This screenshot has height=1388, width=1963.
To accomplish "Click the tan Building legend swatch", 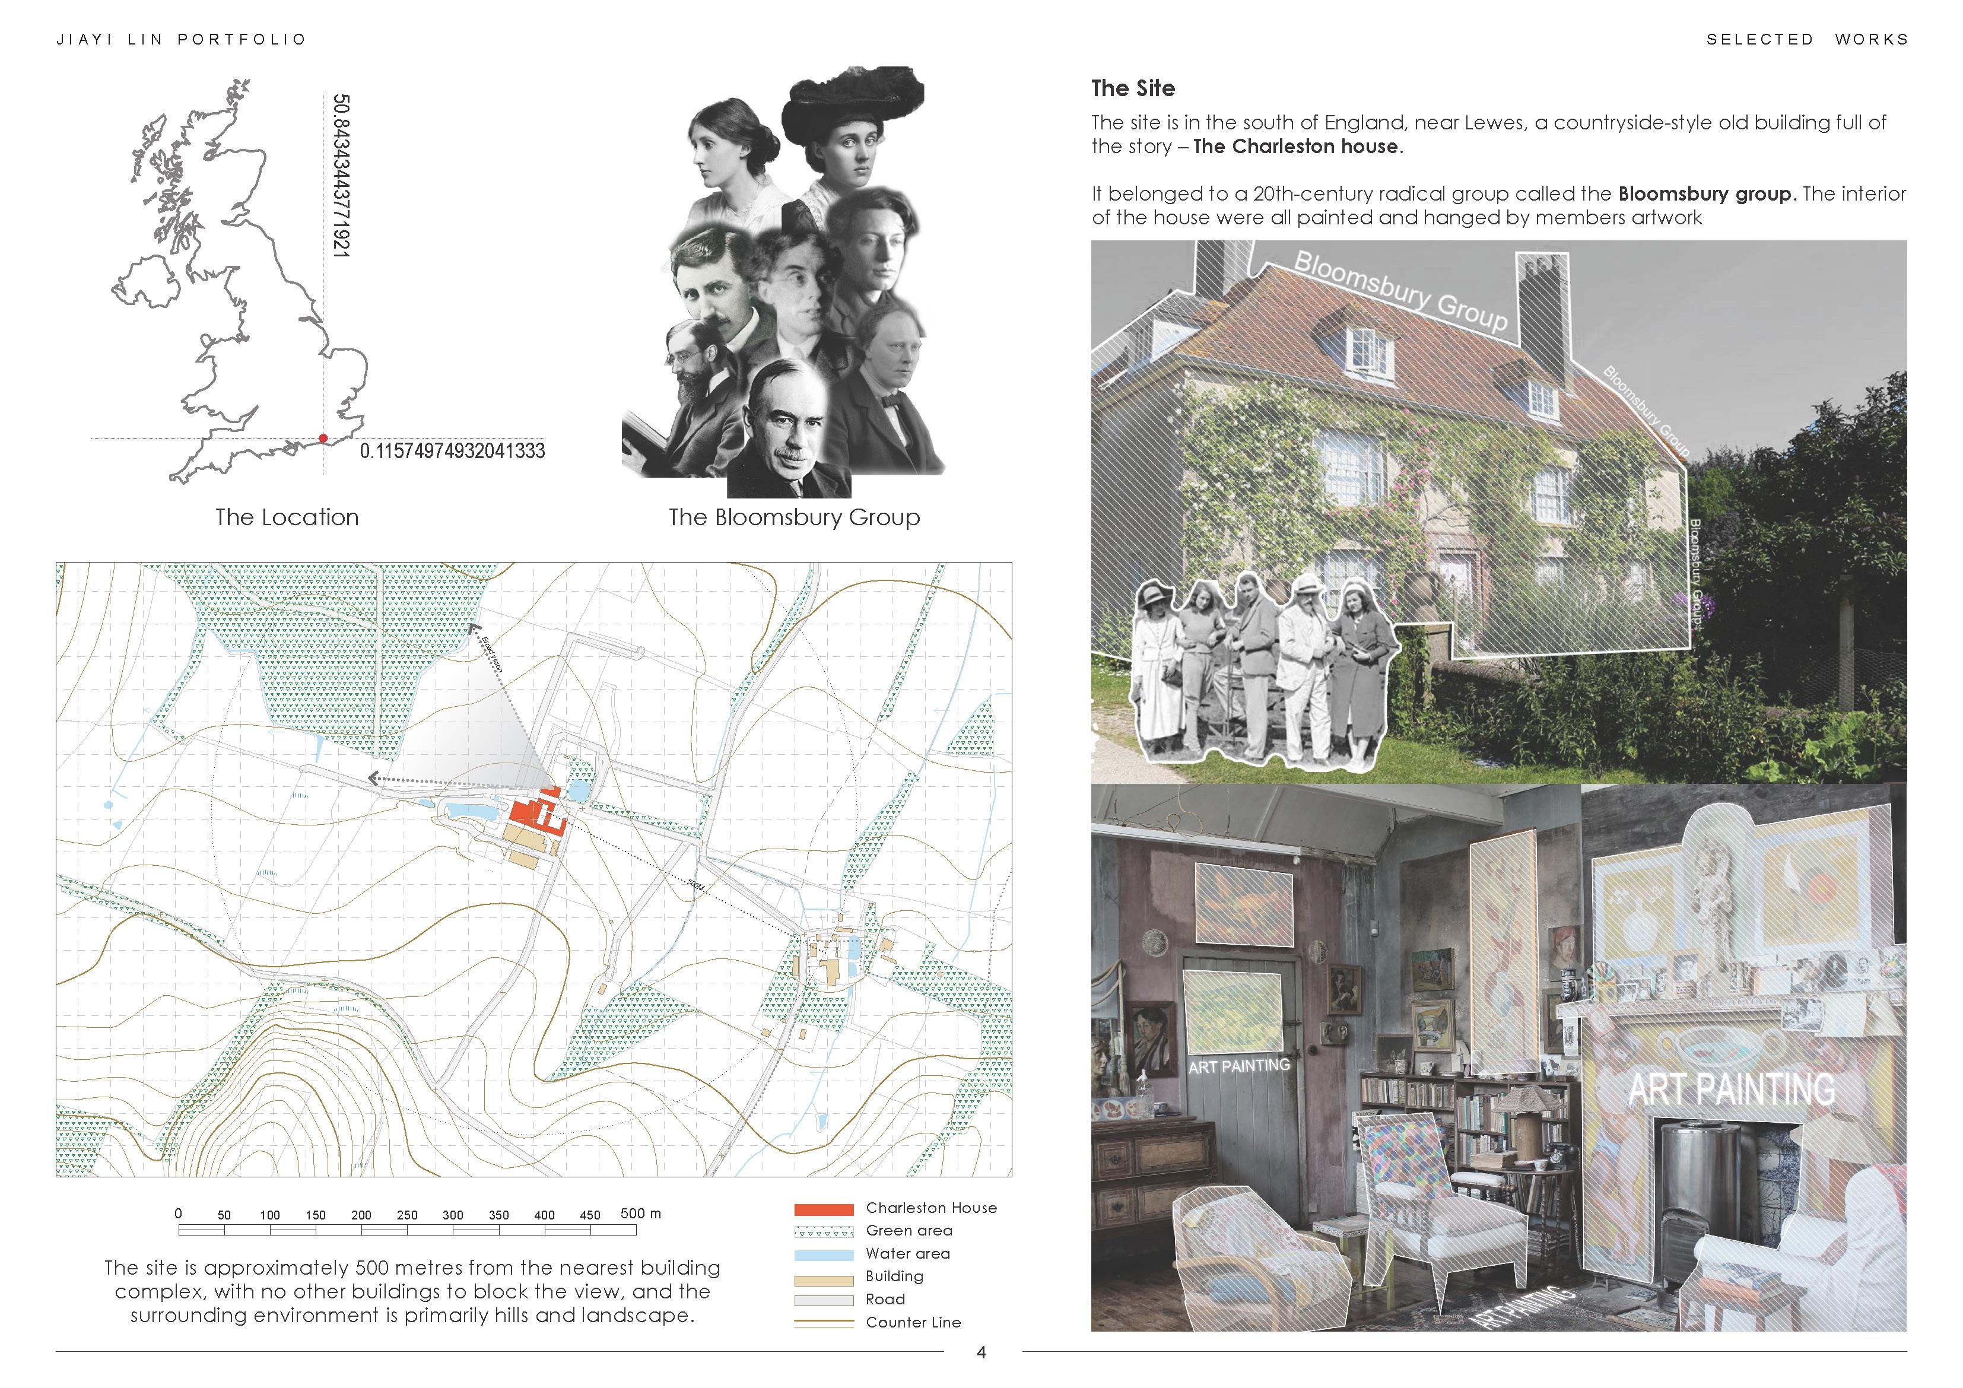I will [823, 1280].
